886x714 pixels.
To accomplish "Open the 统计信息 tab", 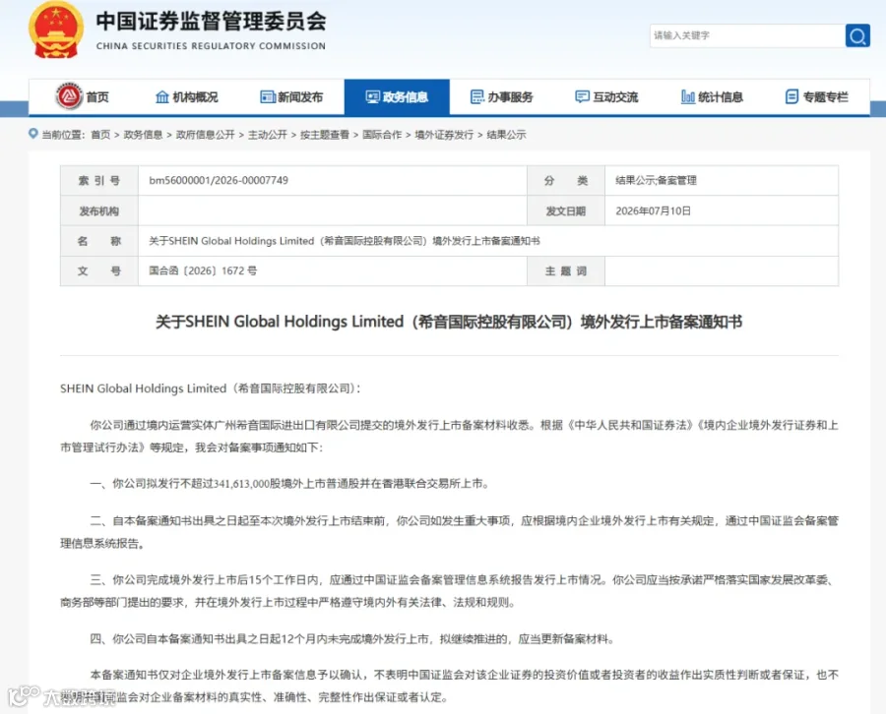I will tap(712, 97).
